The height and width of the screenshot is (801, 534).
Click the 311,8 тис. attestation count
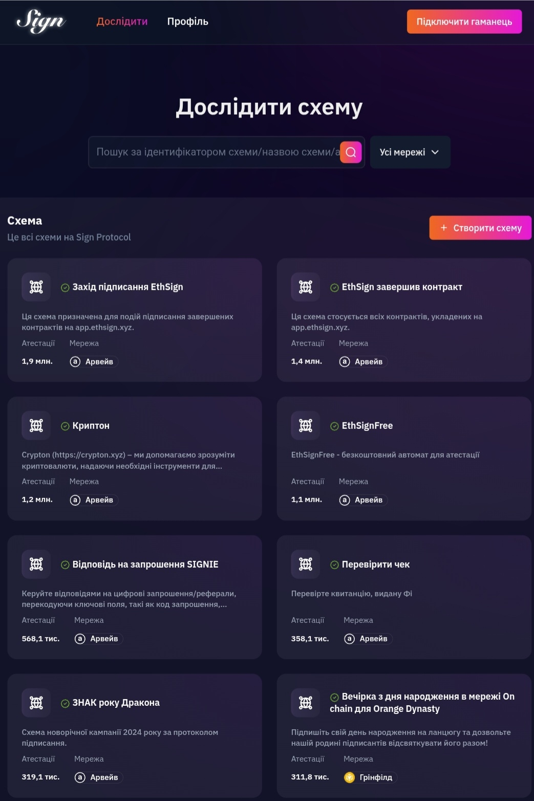point(310,777)
